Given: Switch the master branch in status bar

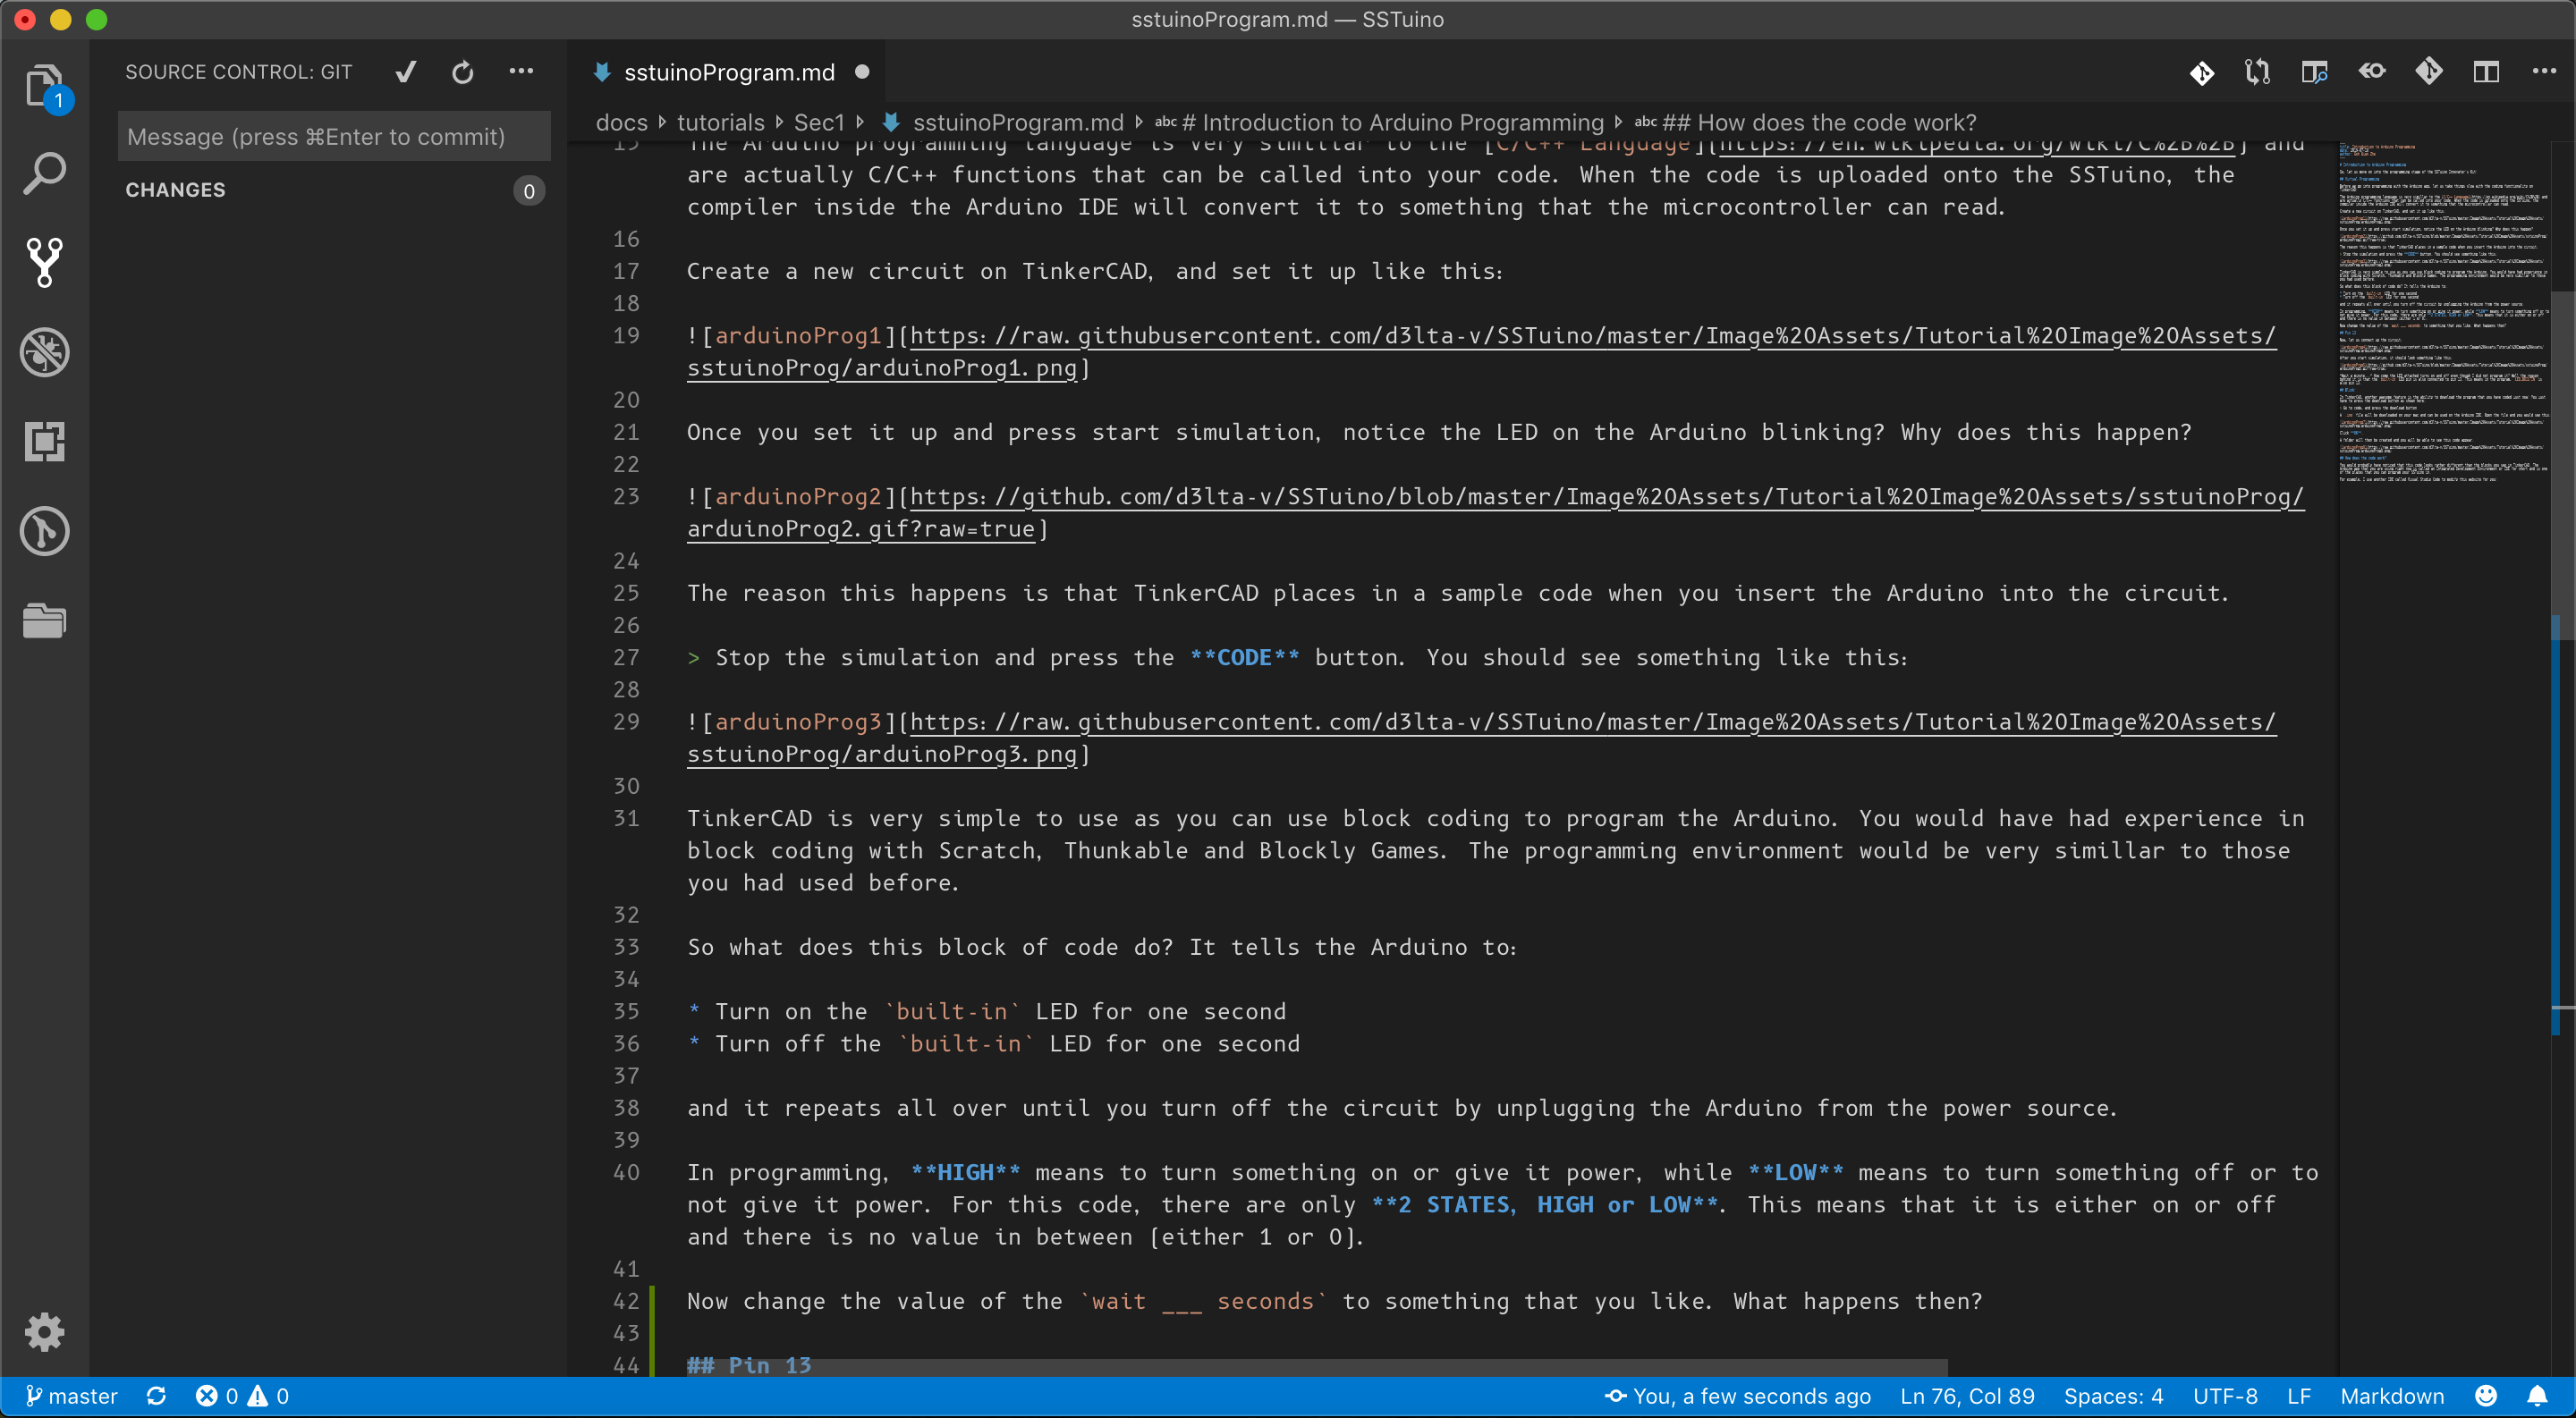Looking at the screenshot, I should [72, 1396].
